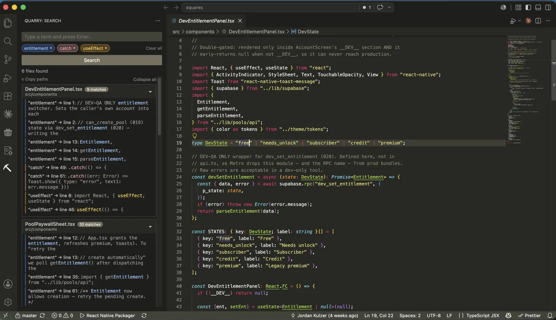Click the Search button
This screenshot has width=556, height=320.
coord(92,60)
